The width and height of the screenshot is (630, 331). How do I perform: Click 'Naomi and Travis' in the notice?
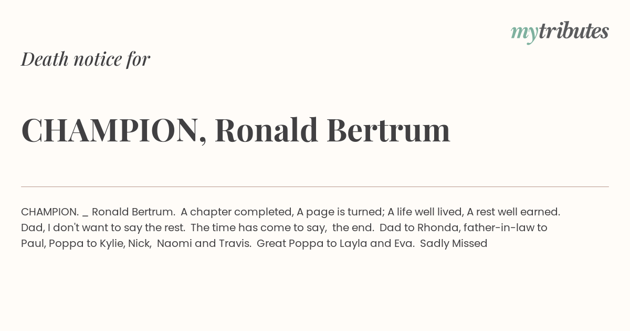[203, 243]
